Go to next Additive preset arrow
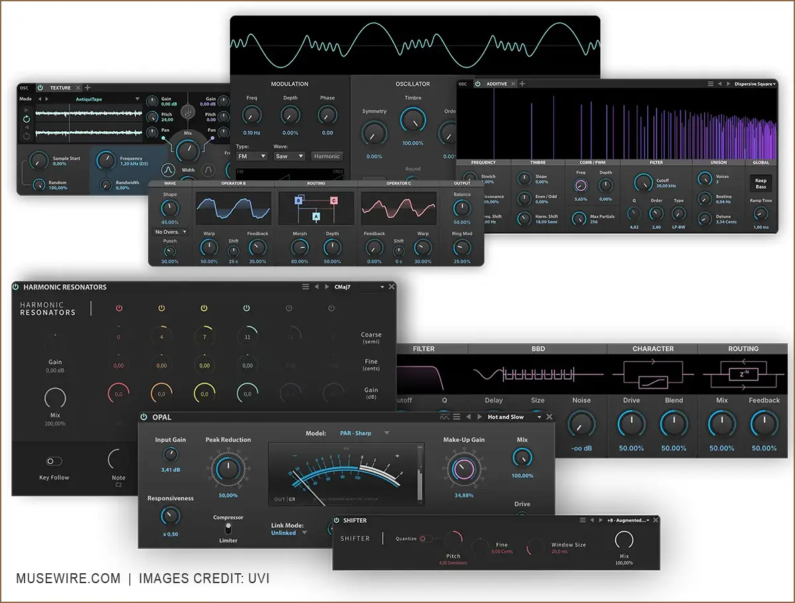 pyautogui.click(x=728, y=84)
